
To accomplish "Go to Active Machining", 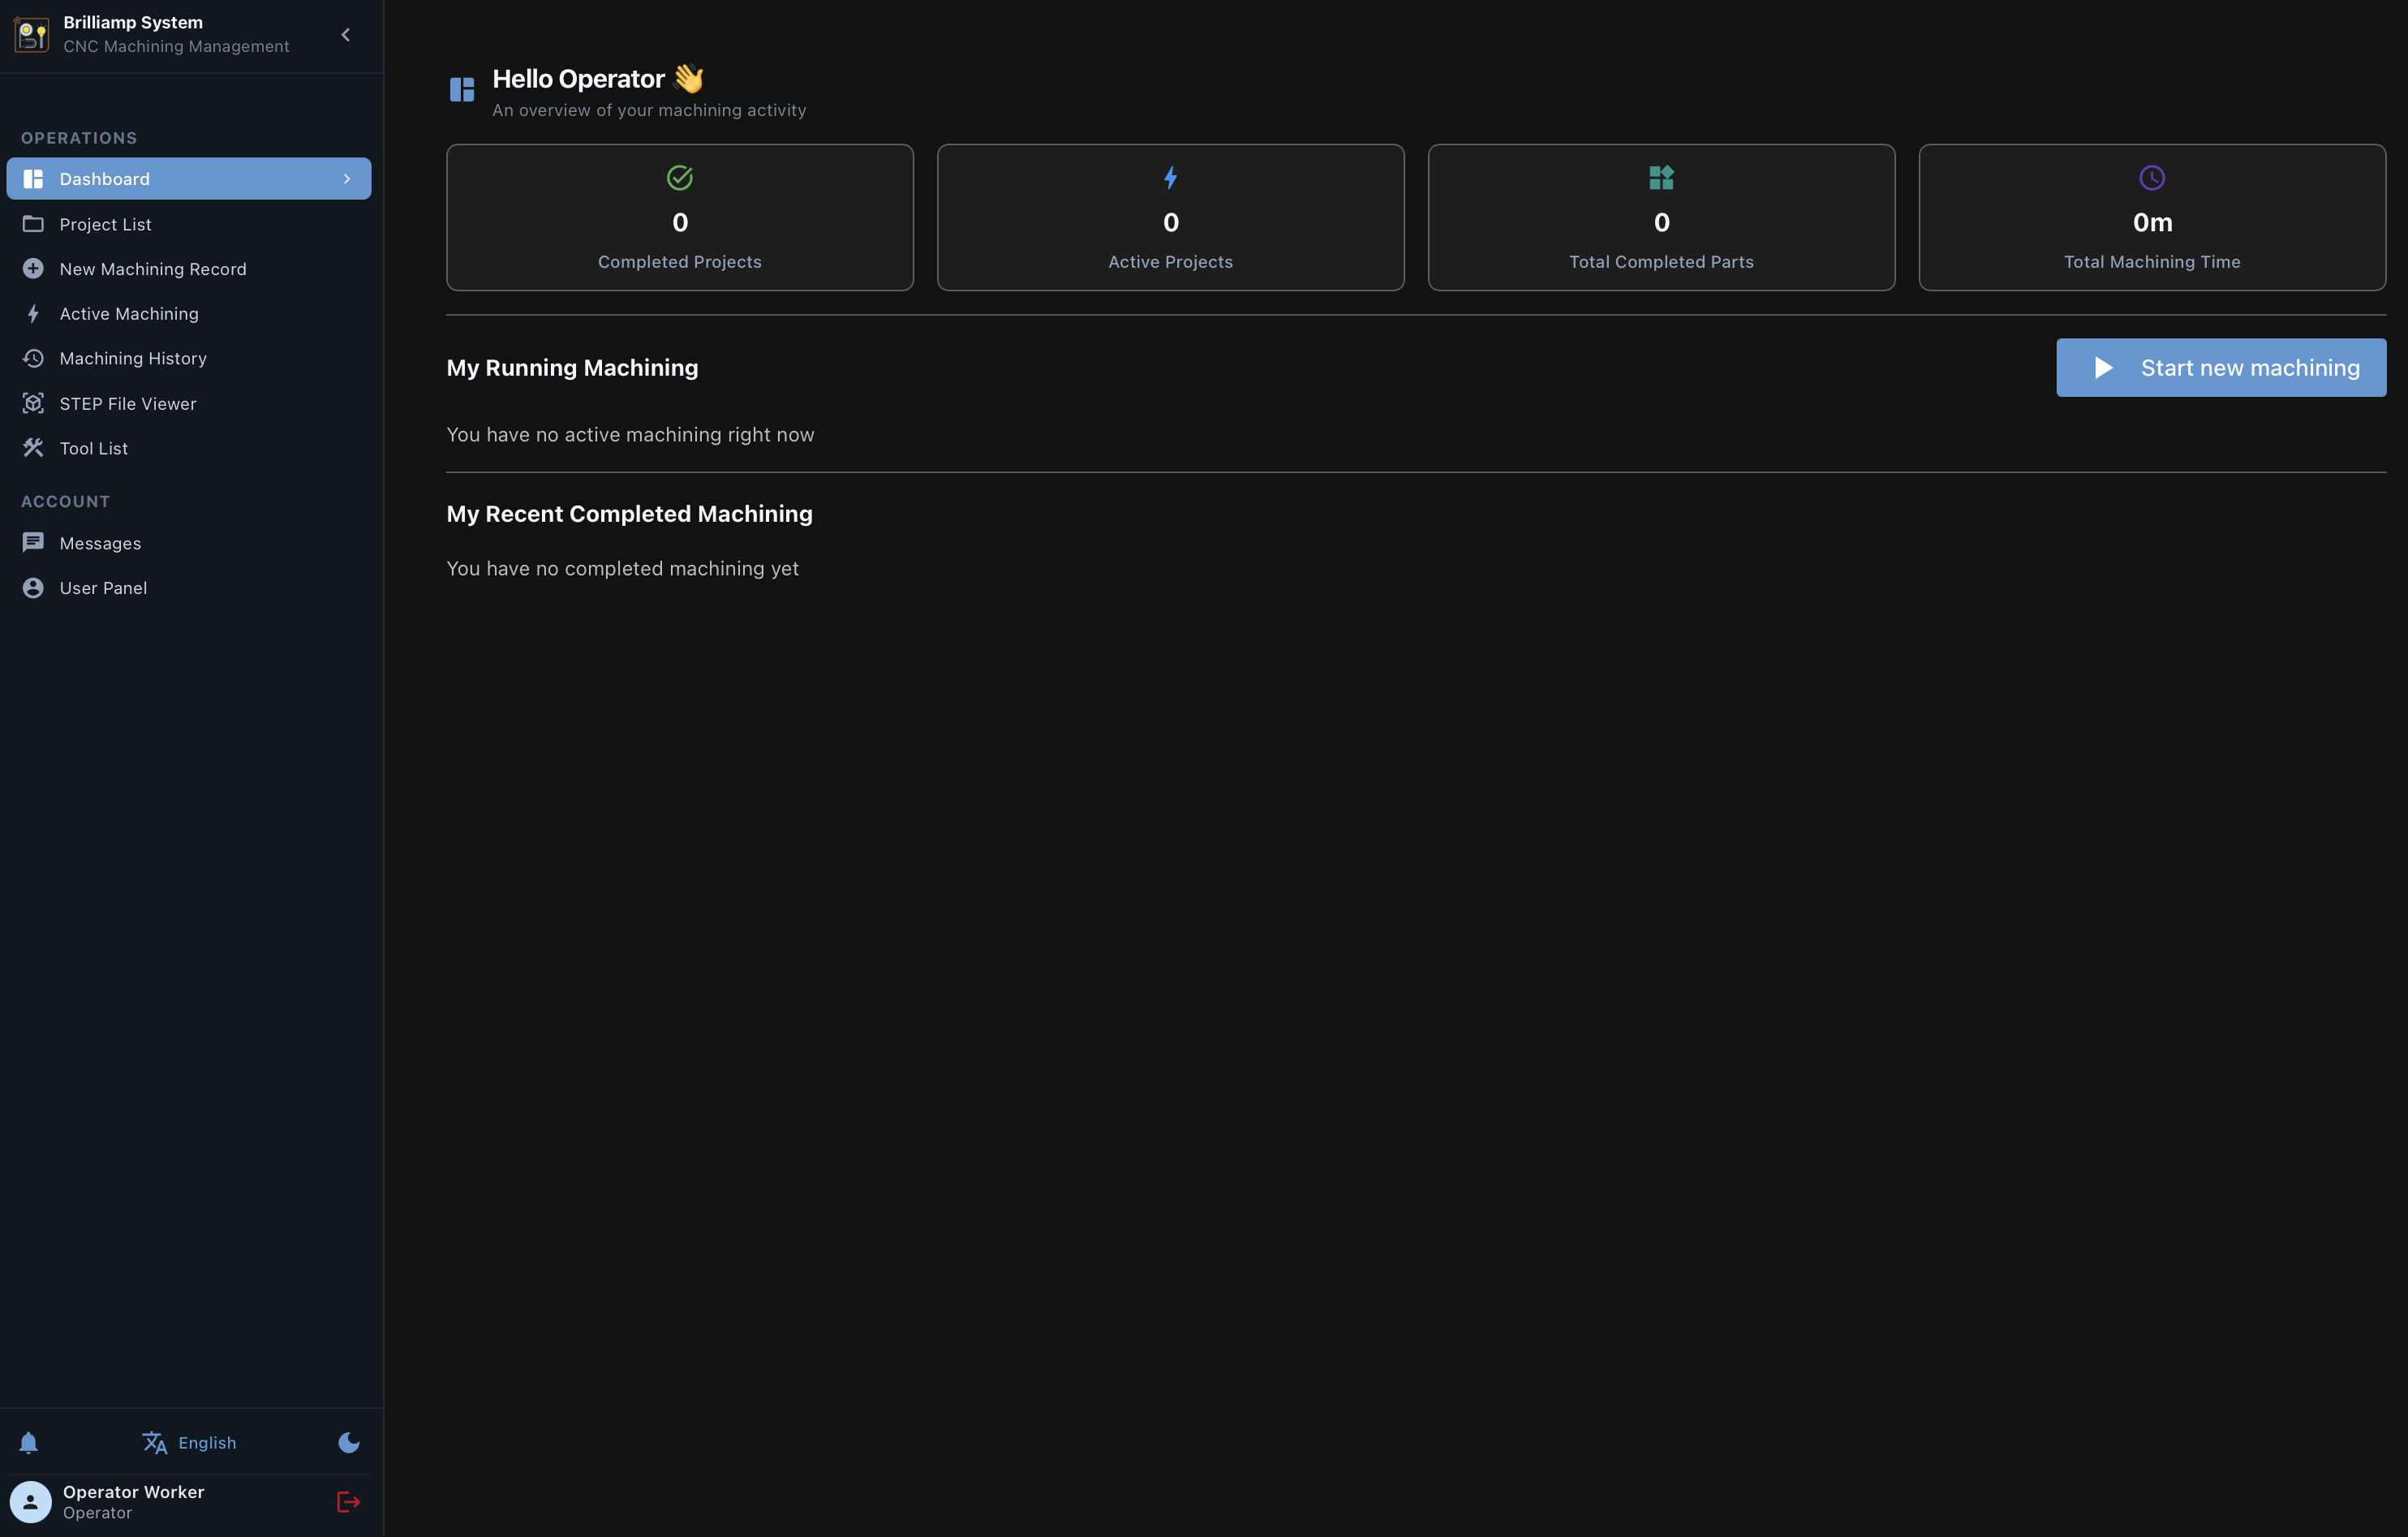I will click(189, 314).
